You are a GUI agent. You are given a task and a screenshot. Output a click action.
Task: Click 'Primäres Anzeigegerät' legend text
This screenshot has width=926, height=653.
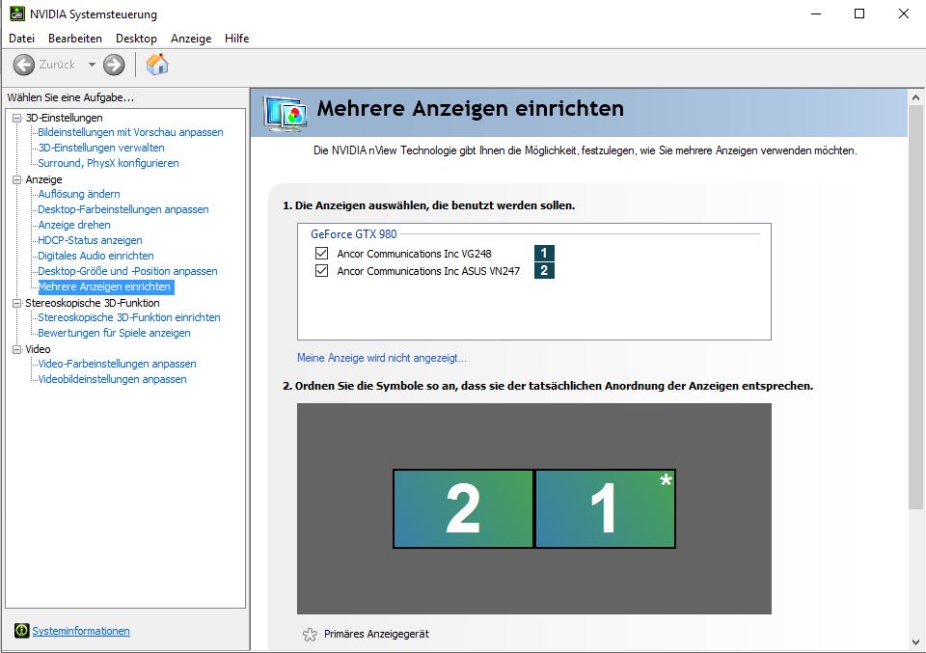click(376, 634)
